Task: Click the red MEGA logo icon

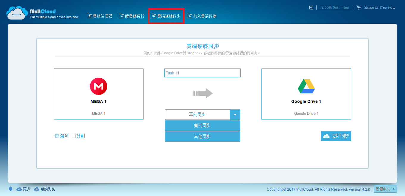Action: [x=99, y=86]
